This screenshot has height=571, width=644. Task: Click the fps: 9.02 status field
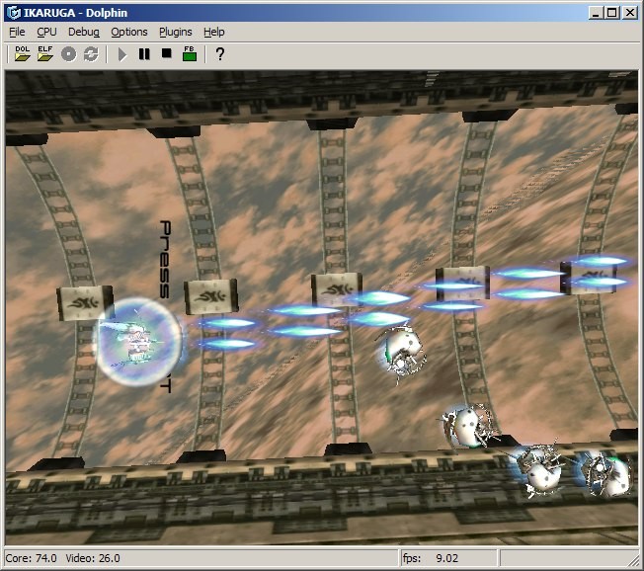tap(448, 558)
